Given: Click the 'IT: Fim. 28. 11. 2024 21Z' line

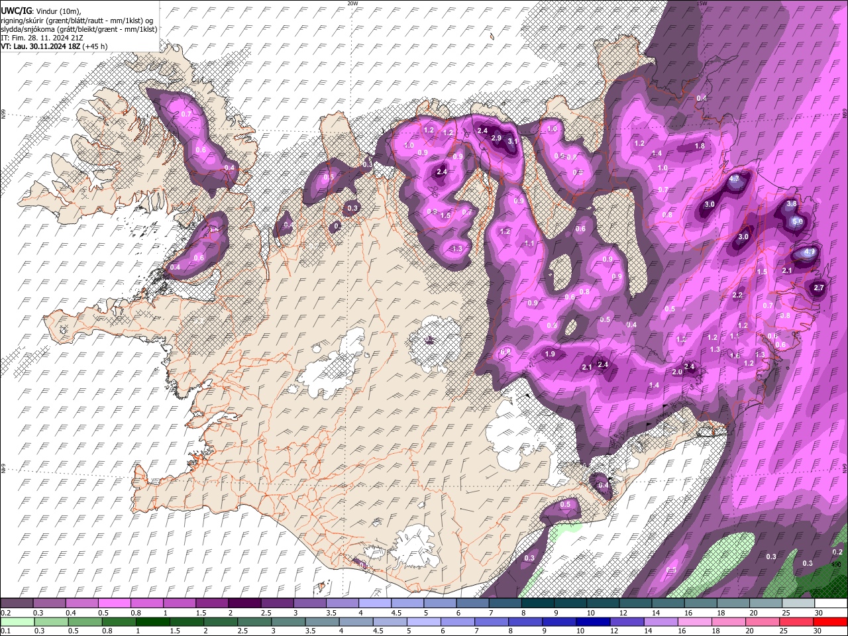Looking at the screenshot, I should (42, 38).
